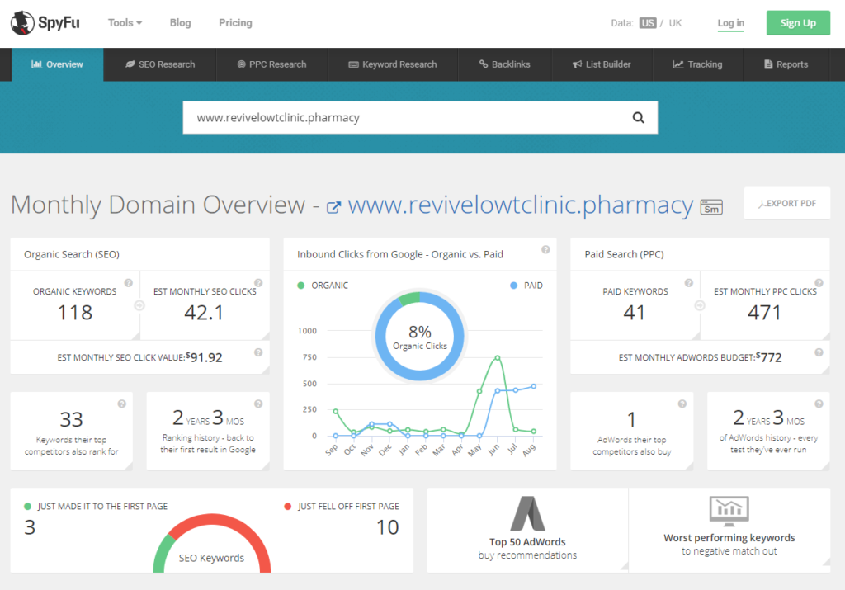Open help for 33 competitor keywords card
The height and width of the screenshot is (590, 845).
(x=122, y=404)
